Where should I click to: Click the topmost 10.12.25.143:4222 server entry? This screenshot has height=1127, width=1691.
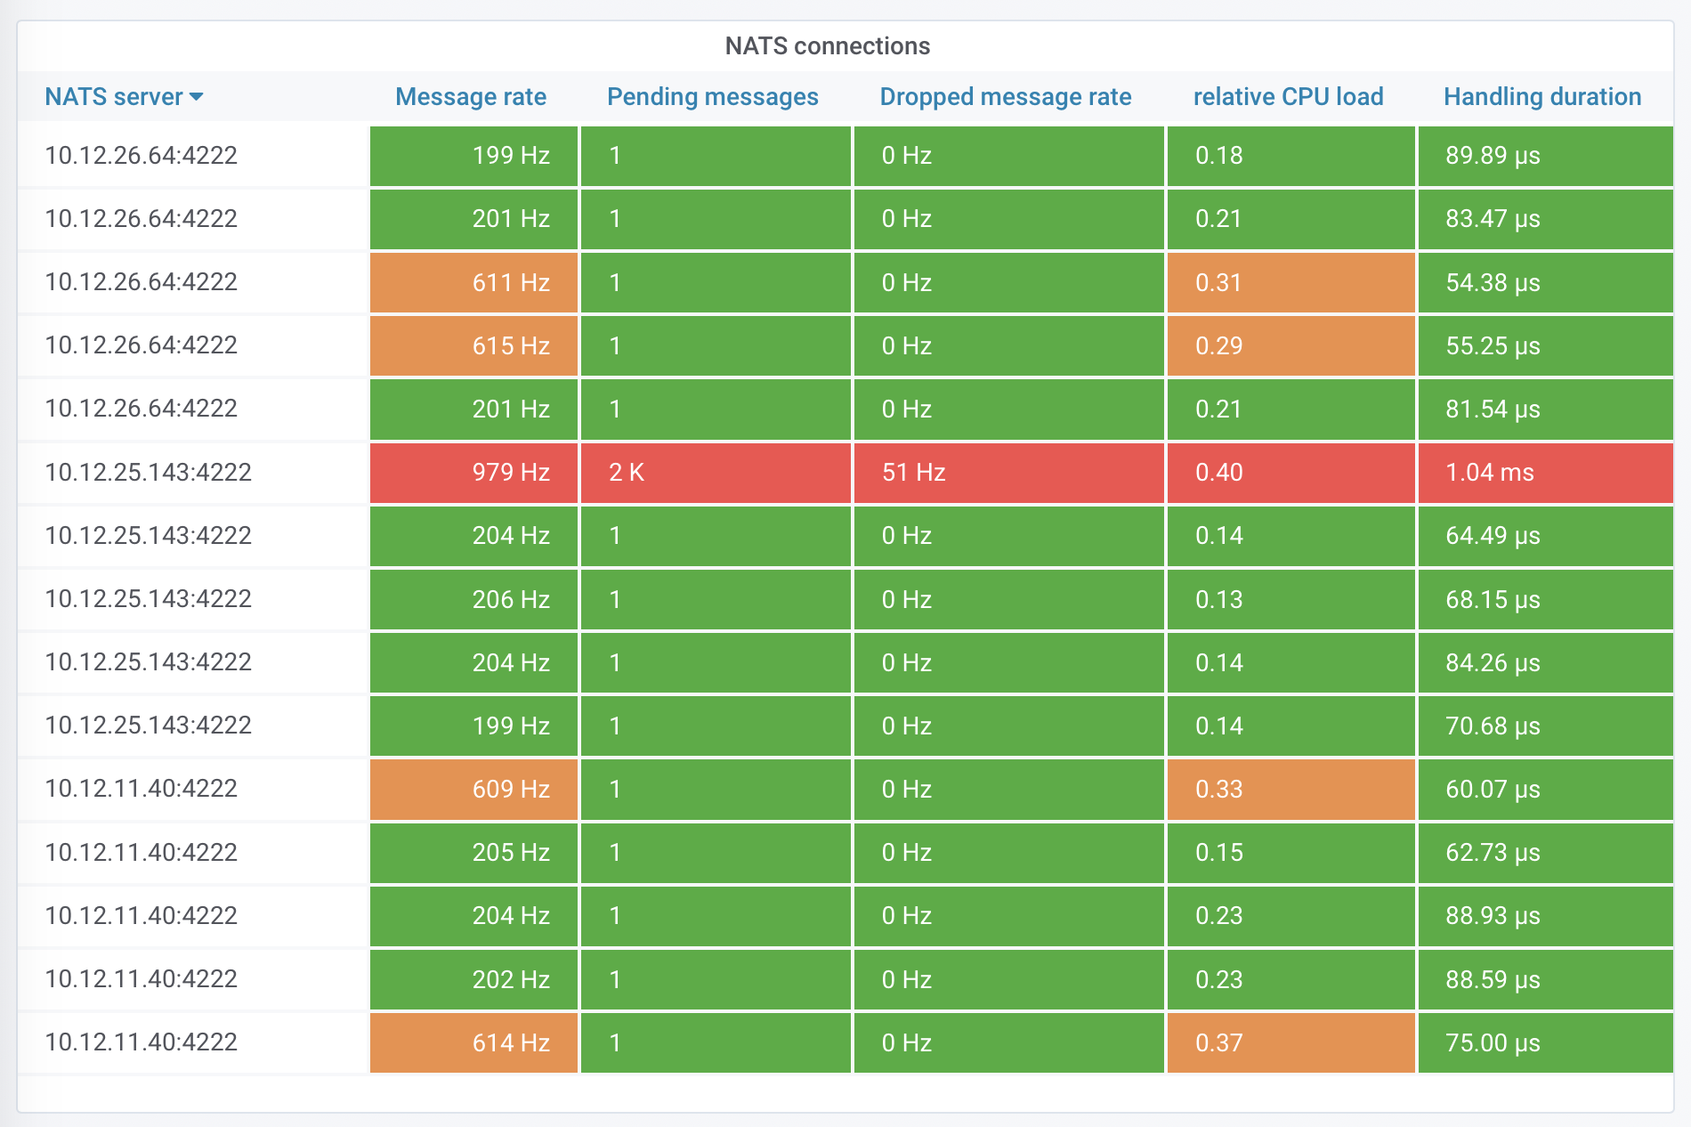point(149,473)
